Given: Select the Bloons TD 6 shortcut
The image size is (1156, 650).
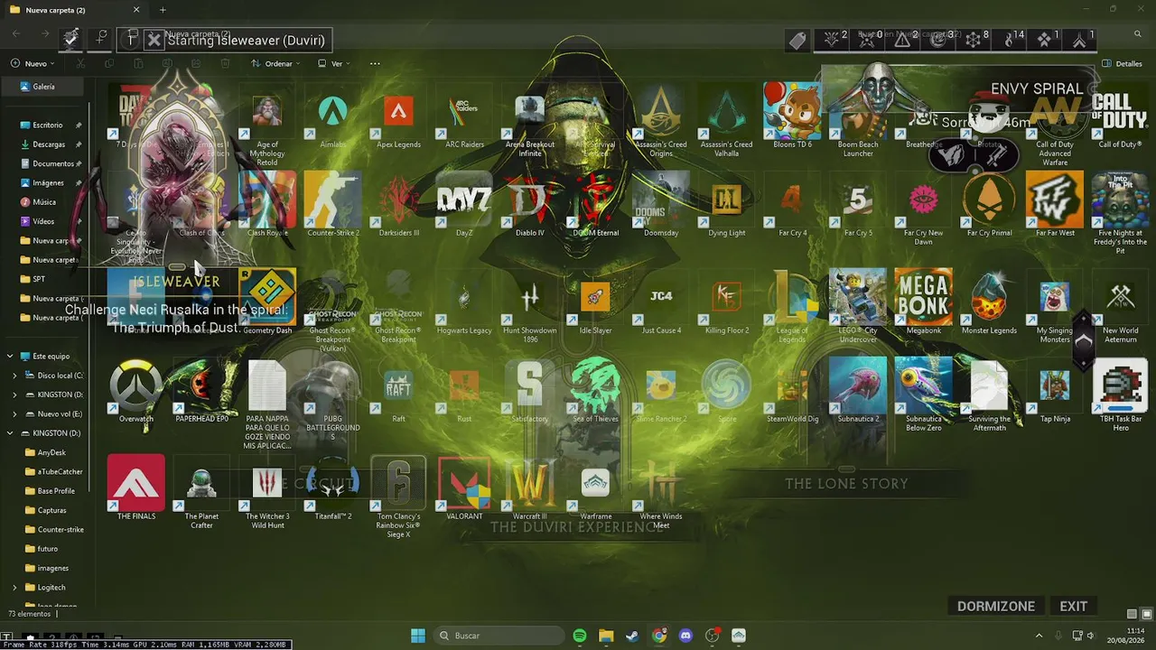Looking at the screenshot, I should tap(792, 117).
